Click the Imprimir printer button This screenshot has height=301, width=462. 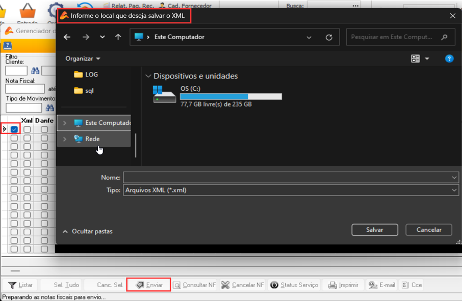[x=343, y=285]
